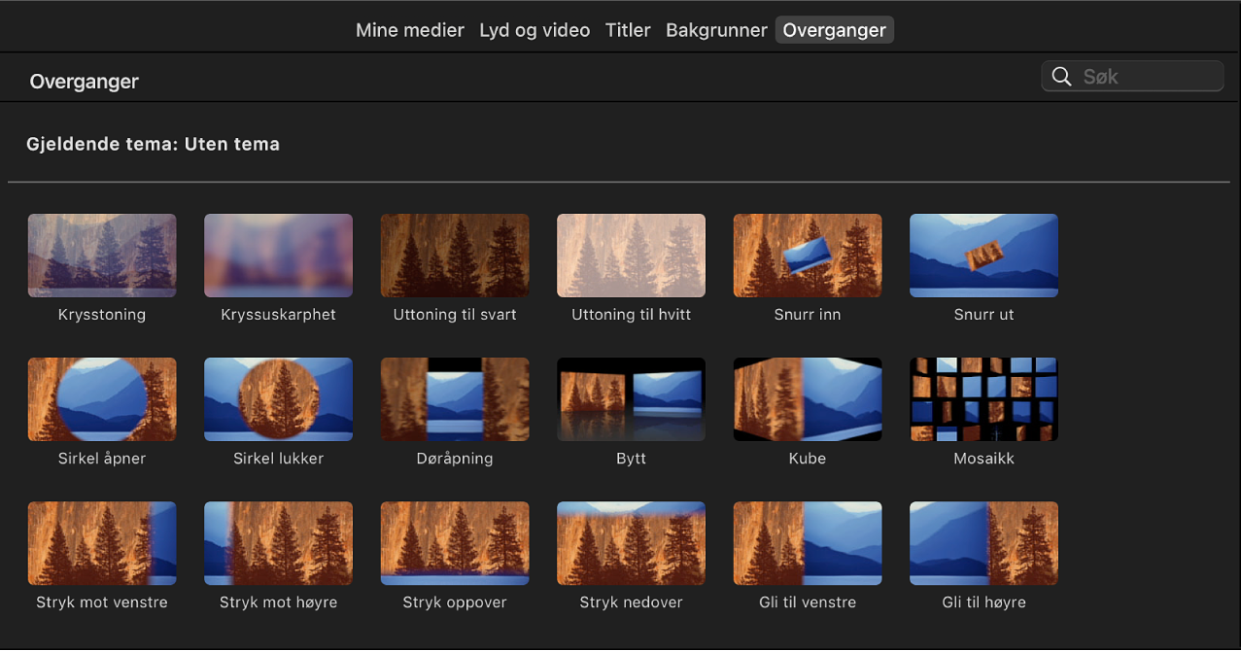Click the Krysstoning label text
1241x651 pixels.
[102, 315]
